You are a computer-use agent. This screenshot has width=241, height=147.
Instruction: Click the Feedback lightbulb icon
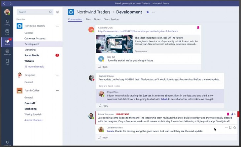pos(7,143)
